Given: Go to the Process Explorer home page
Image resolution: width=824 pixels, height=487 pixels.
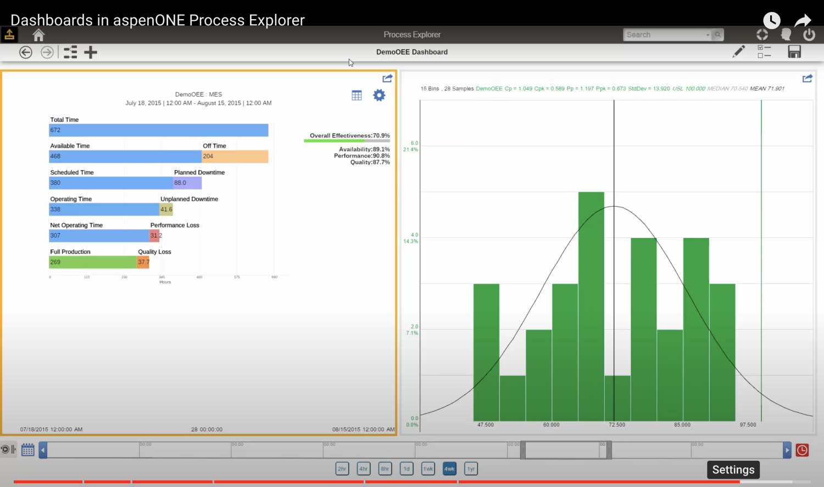Looking at the screenshot, I should pos(38,36).
